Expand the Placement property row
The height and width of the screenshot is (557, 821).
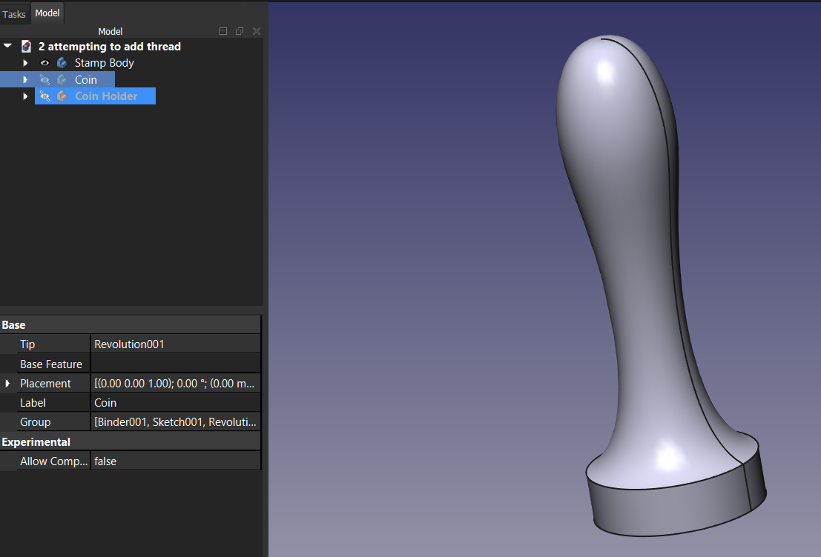[8, 384]
